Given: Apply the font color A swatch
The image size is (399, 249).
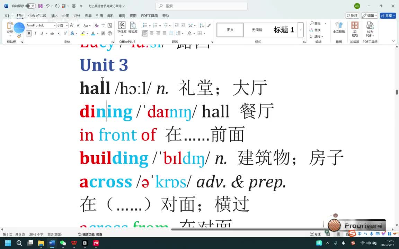Looking at the screenshot, I should pyautogui.click(x=93, y=33).
